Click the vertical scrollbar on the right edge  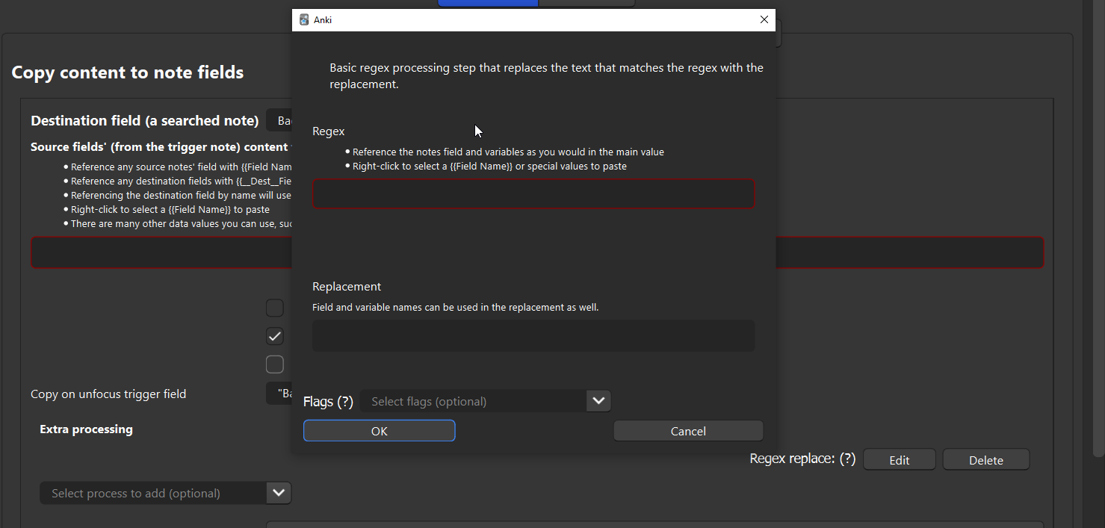pos(1098,224)
